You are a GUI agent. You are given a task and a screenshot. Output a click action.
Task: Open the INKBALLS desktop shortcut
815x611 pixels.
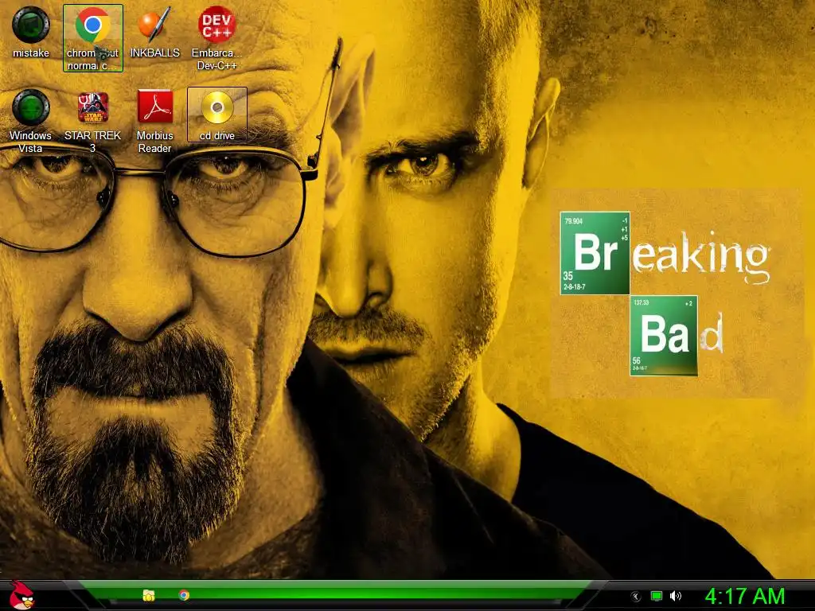pyautogui.click(x=155, y=32)
